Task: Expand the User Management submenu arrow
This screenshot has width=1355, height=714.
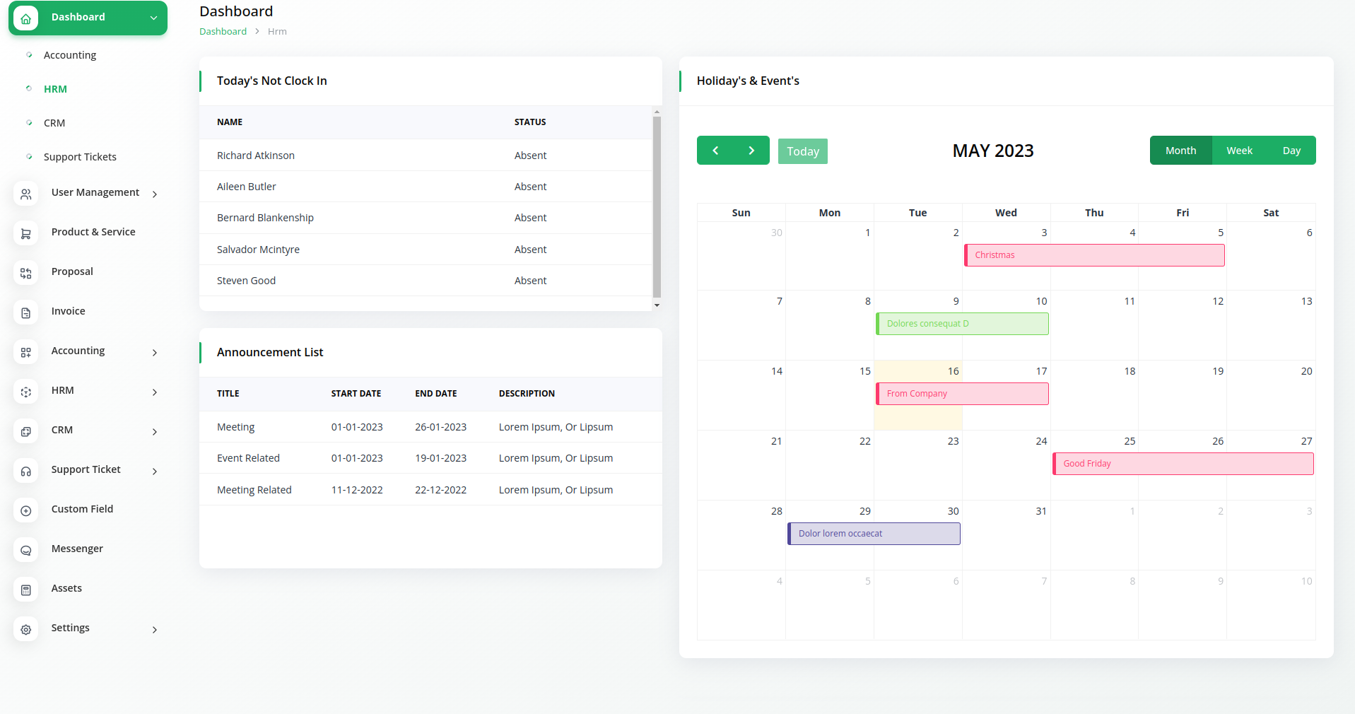Action: coord(154,194)
